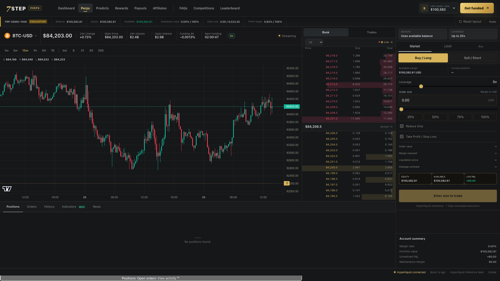Switch chart to 1D timeframe
Viewport: 500px width, 281px height.
[53, 50]
